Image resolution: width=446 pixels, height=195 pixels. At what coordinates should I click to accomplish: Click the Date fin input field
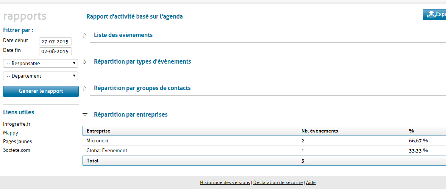pos(55,51)
